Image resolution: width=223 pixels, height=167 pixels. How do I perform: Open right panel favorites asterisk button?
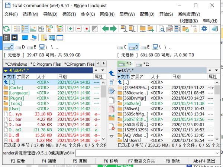coord(210,70)
